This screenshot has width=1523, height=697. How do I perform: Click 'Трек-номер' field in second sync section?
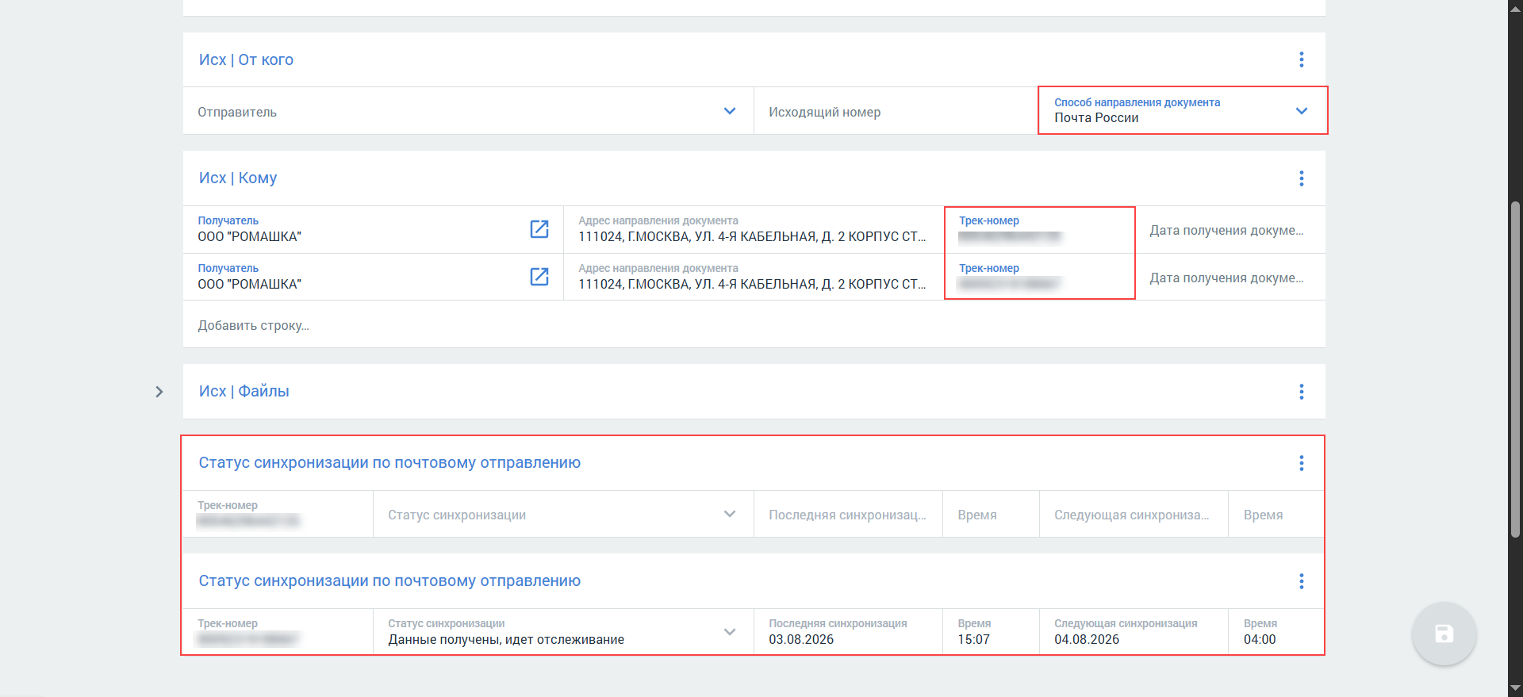[x=278, y=632]
